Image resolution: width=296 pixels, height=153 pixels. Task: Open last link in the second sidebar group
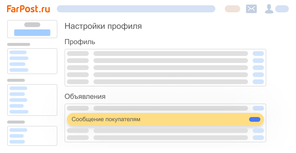click(19, 112)
